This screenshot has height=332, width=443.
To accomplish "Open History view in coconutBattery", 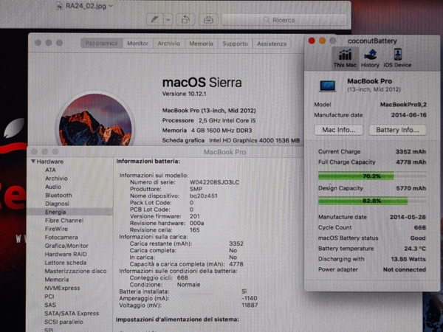I will click(370, 58).
